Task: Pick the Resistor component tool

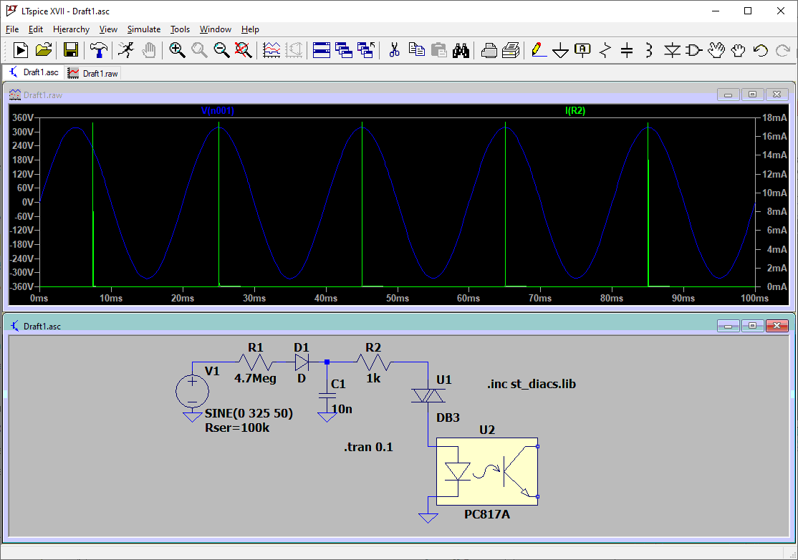Action: click(x=605, y=50)
